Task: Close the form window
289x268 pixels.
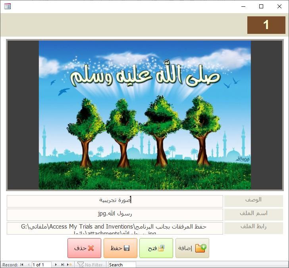Action: (x=279, y=6)
